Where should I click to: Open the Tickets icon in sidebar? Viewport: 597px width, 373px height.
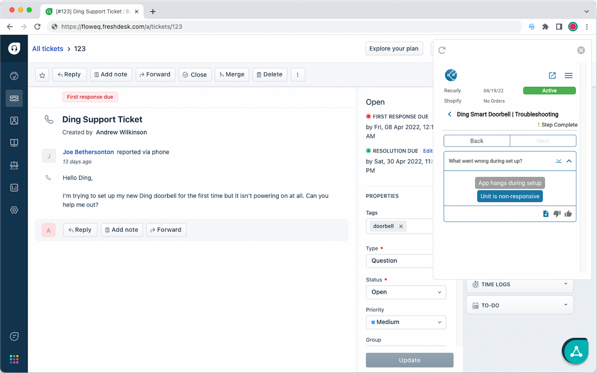coord(14,98)
